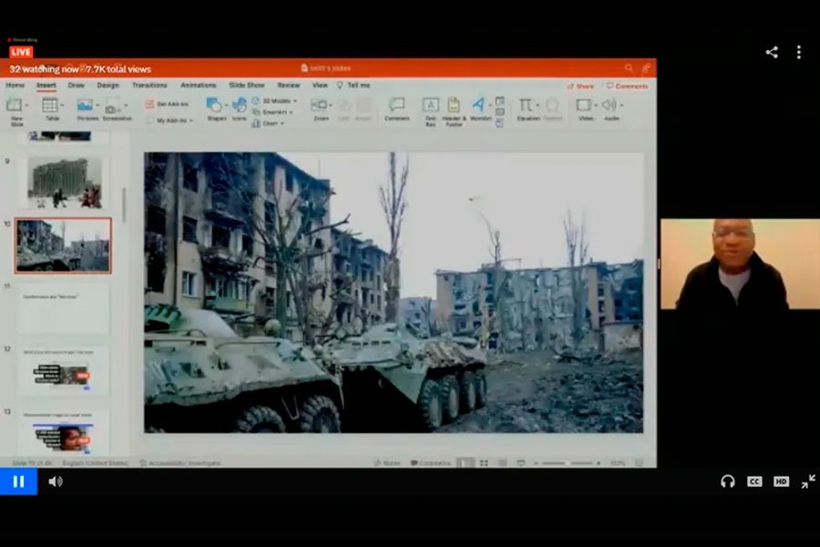
Task: Click the WordArt icon
Action: (478, 105)
